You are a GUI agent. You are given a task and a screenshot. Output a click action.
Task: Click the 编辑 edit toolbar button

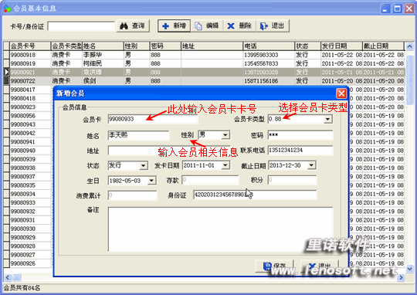click(x=207, y=25)
